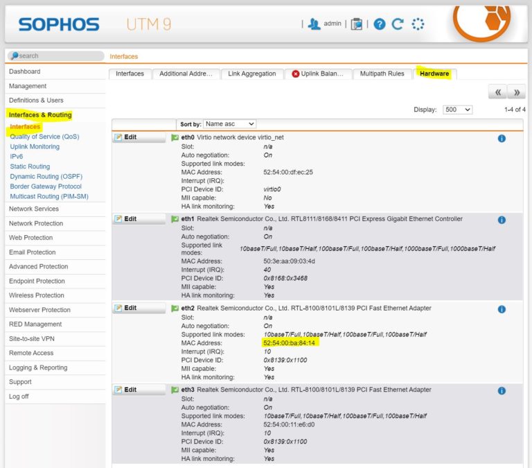Switch to Additional Addresses tab
The width and height of the screenshot is (532, 468).
pos(186,73)
